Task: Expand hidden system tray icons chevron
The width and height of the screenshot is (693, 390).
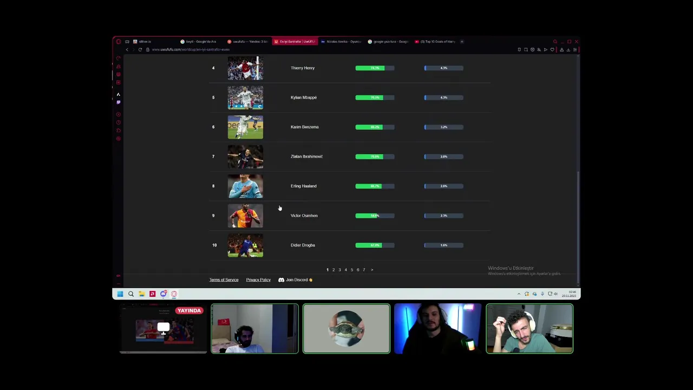Action: tap(519, 294)
